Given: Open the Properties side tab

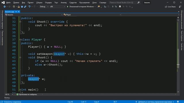Looking at the screenshot, I should click(x=182, y=47).
